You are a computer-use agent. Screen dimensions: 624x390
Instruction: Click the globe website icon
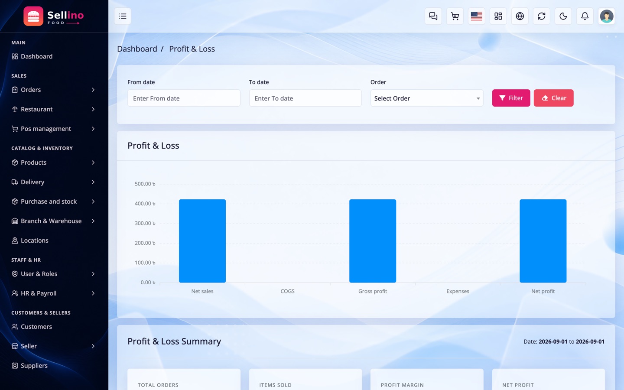coord(520,16)
